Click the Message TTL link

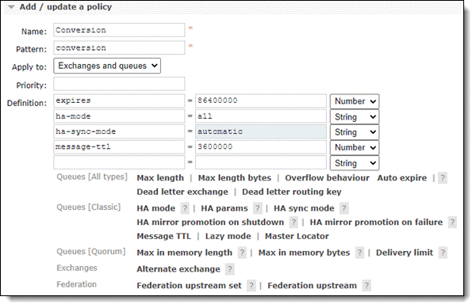(164, 236)
